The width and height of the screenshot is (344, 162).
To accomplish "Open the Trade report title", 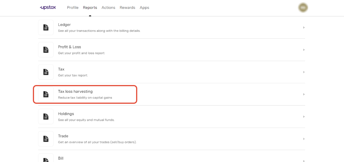I will [63, 136].
